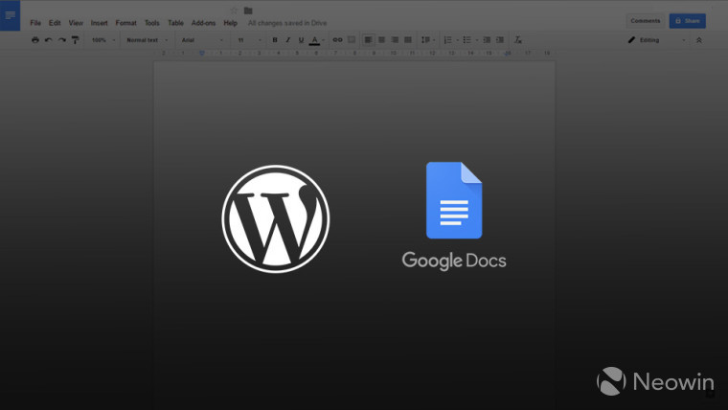Open the View menu
The height and width of the screenshot is (410, 728).
click(76, 23)
